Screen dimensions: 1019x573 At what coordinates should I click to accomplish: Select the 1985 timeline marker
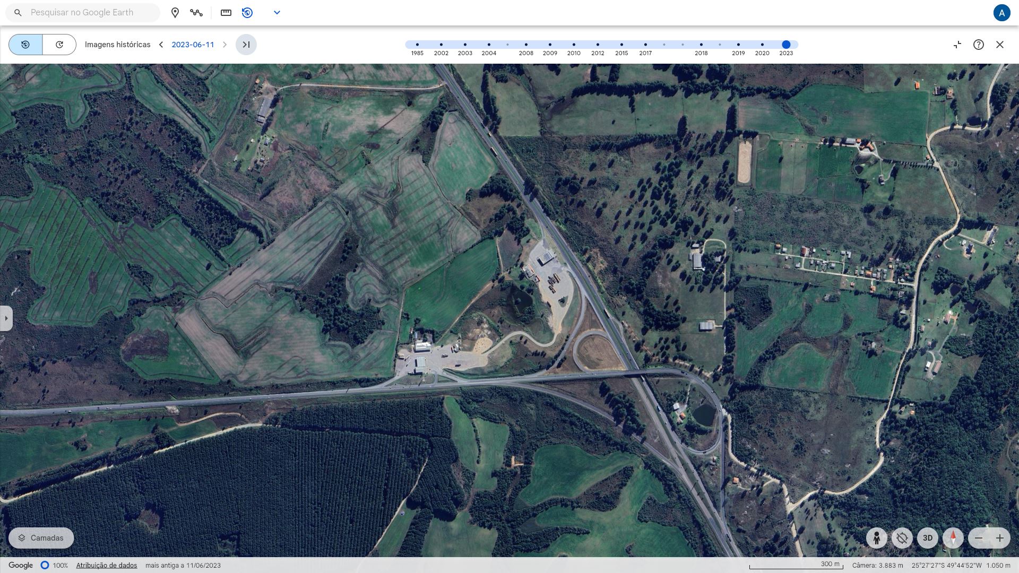pyautogui.click(x=417, y=45)
